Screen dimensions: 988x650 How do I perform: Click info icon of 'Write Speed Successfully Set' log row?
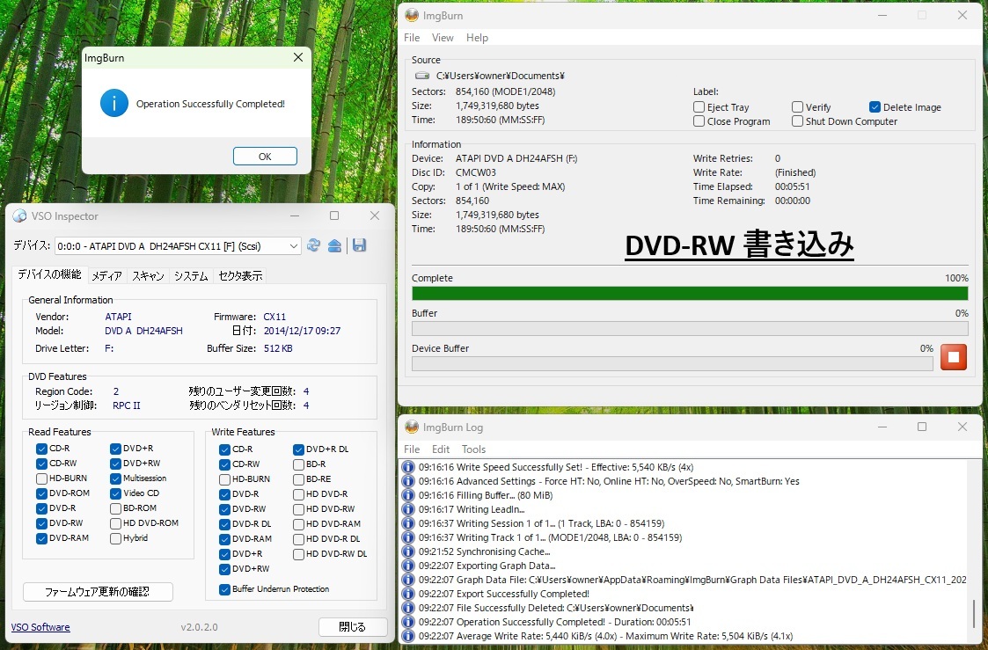click(408, 467)
